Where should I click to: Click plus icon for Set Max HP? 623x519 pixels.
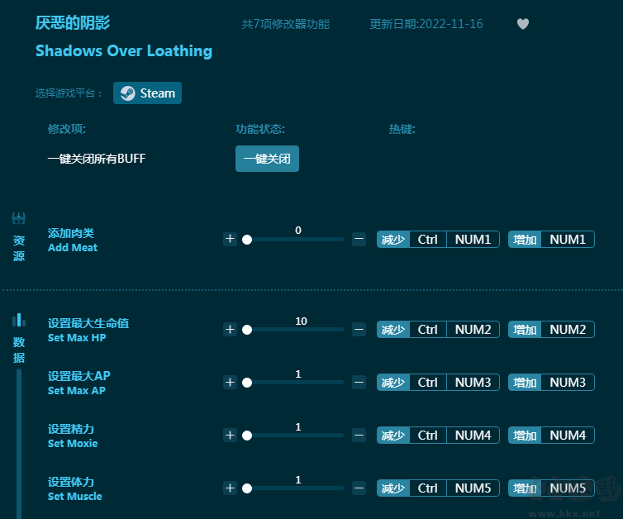click(x=230, y=329)
